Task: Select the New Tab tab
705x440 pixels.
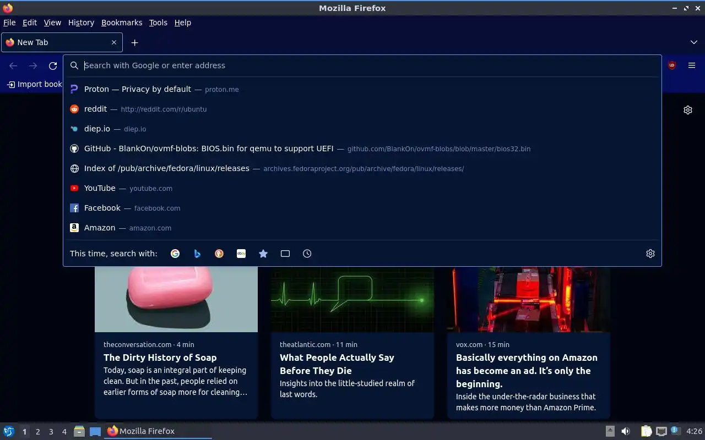Action: pyautogui.click(x=62, y=42)
